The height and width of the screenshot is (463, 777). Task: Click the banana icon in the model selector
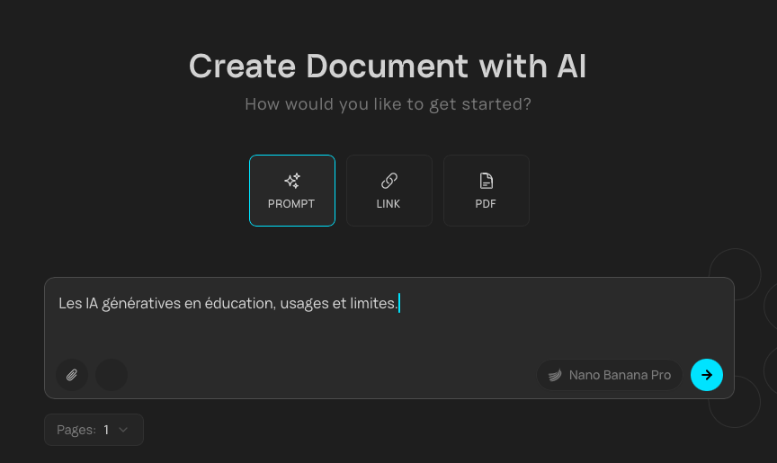[x=555, y=375]
